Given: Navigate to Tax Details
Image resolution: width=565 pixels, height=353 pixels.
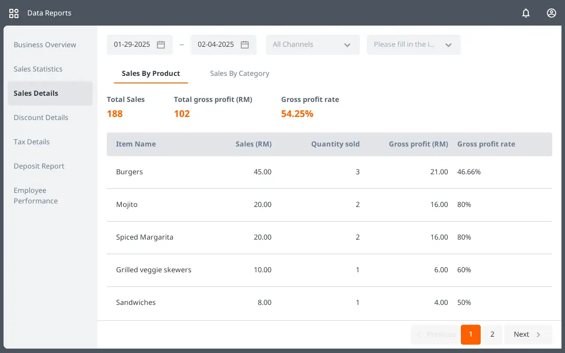Looking at the screenshot, I should coord(31,142).
